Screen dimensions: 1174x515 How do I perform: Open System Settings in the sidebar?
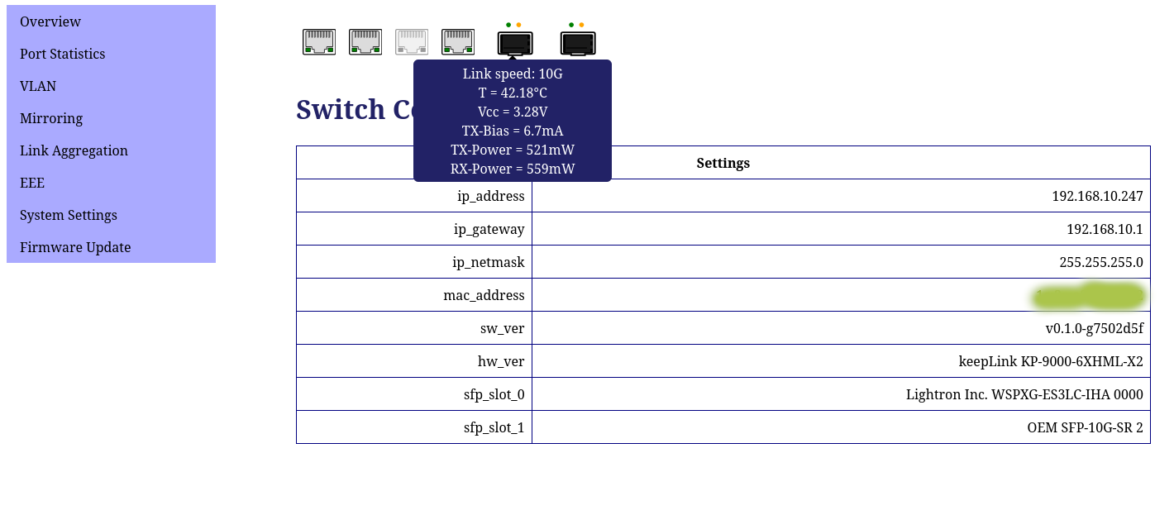coord(111,215)
